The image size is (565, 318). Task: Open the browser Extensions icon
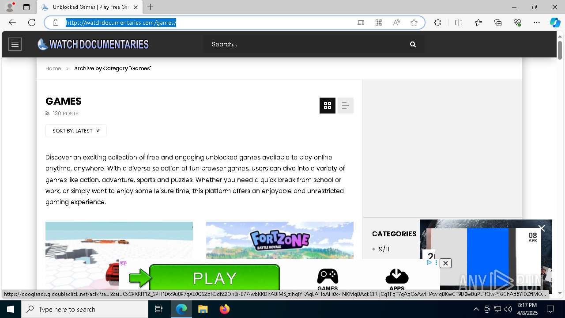(437, 23)
